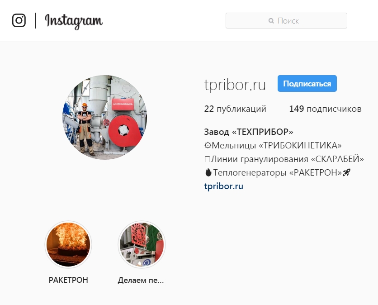Click the square symbol before Линии гранулирования
378x305 pixels.
click(x=208, y=159)
